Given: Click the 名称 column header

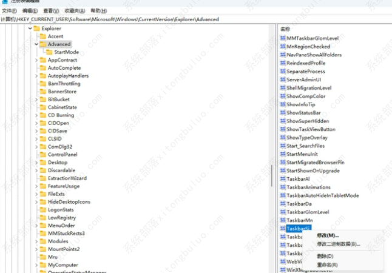Looking at the screenshot, I should coord(285,29).
